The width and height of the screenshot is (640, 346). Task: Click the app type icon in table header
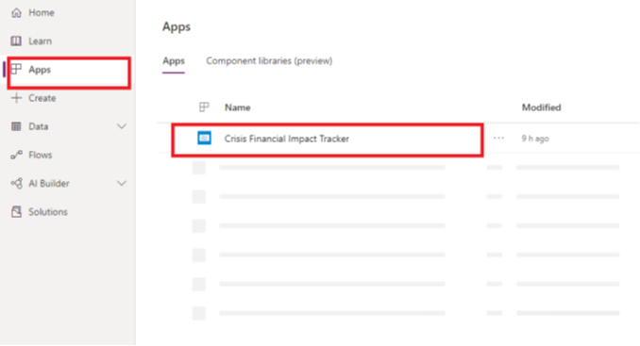click(x=204, y=107)
